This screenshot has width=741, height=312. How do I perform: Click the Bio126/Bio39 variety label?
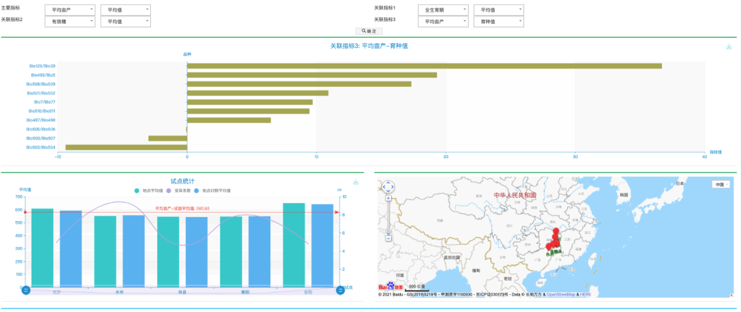[43, 66]
